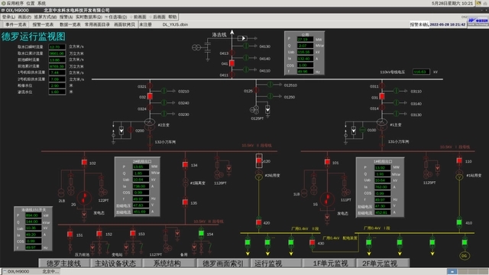Toggle the green 410 breaker
The image size is (489, 275).
point(459,222)
